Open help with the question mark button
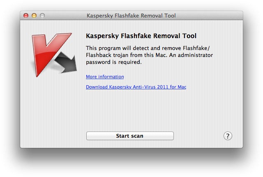This screenshot has width=263, height=177. coord(228,136)
